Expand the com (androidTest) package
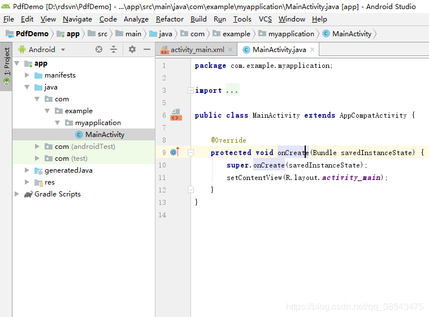Image resolution: width=429 pixels, height=317 pixels. 37,147
